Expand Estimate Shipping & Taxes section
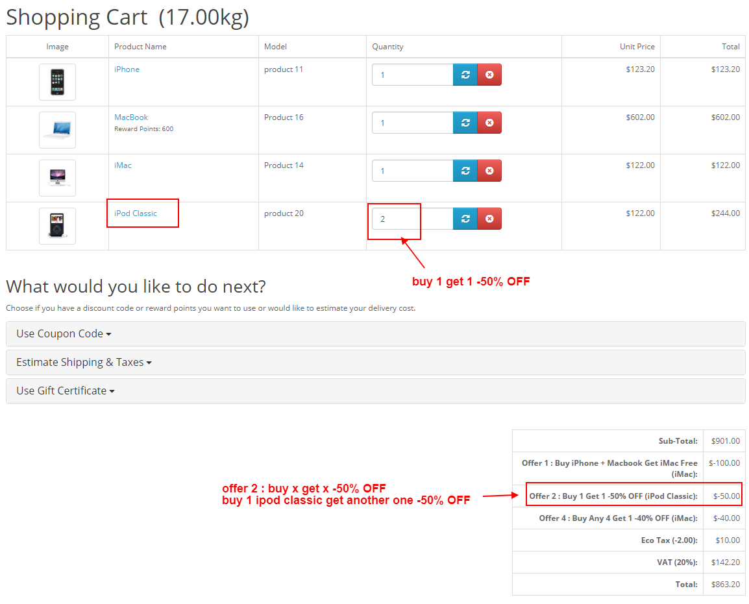749x604 pixels. pyautogui.click(x=375, y=363)
